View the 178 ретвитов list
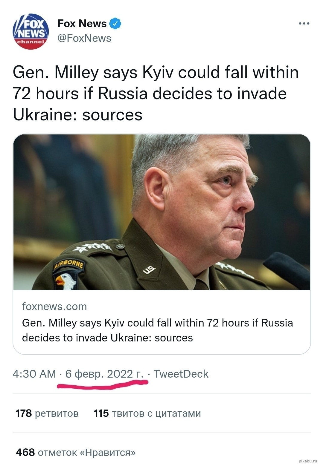Viewport: 323px width, 469px height. 47,413
